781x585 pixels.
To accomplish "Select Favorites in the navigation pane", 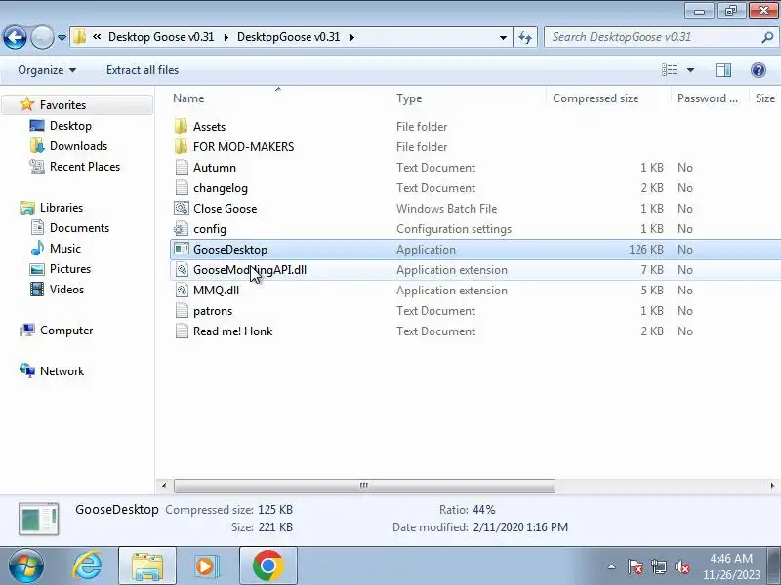I will coord(62,105).
